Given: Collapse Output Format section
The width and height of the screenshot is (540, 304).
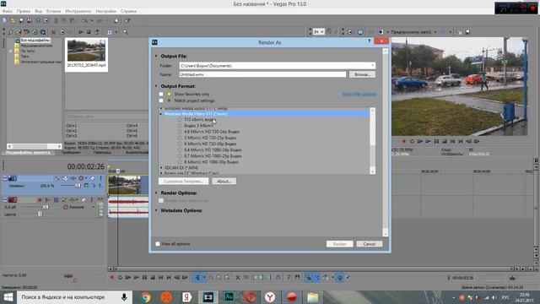Looking at the screenshot, I should tap(156, 86).
